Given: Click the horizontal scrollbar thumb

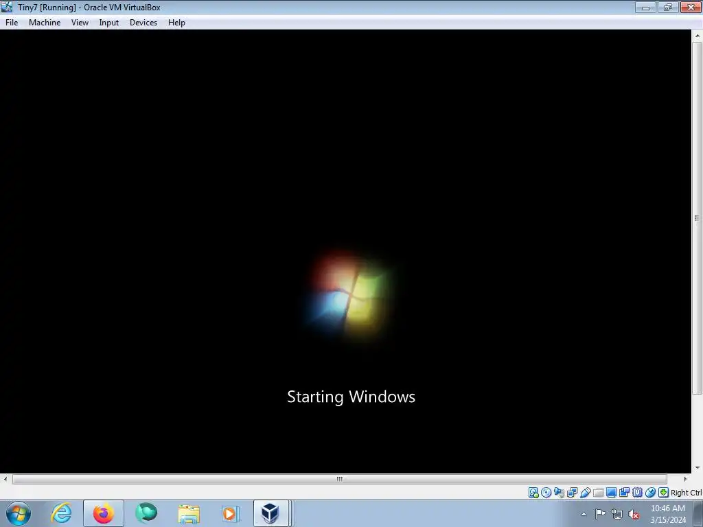Looking at the screenshot, I should 339,479.
